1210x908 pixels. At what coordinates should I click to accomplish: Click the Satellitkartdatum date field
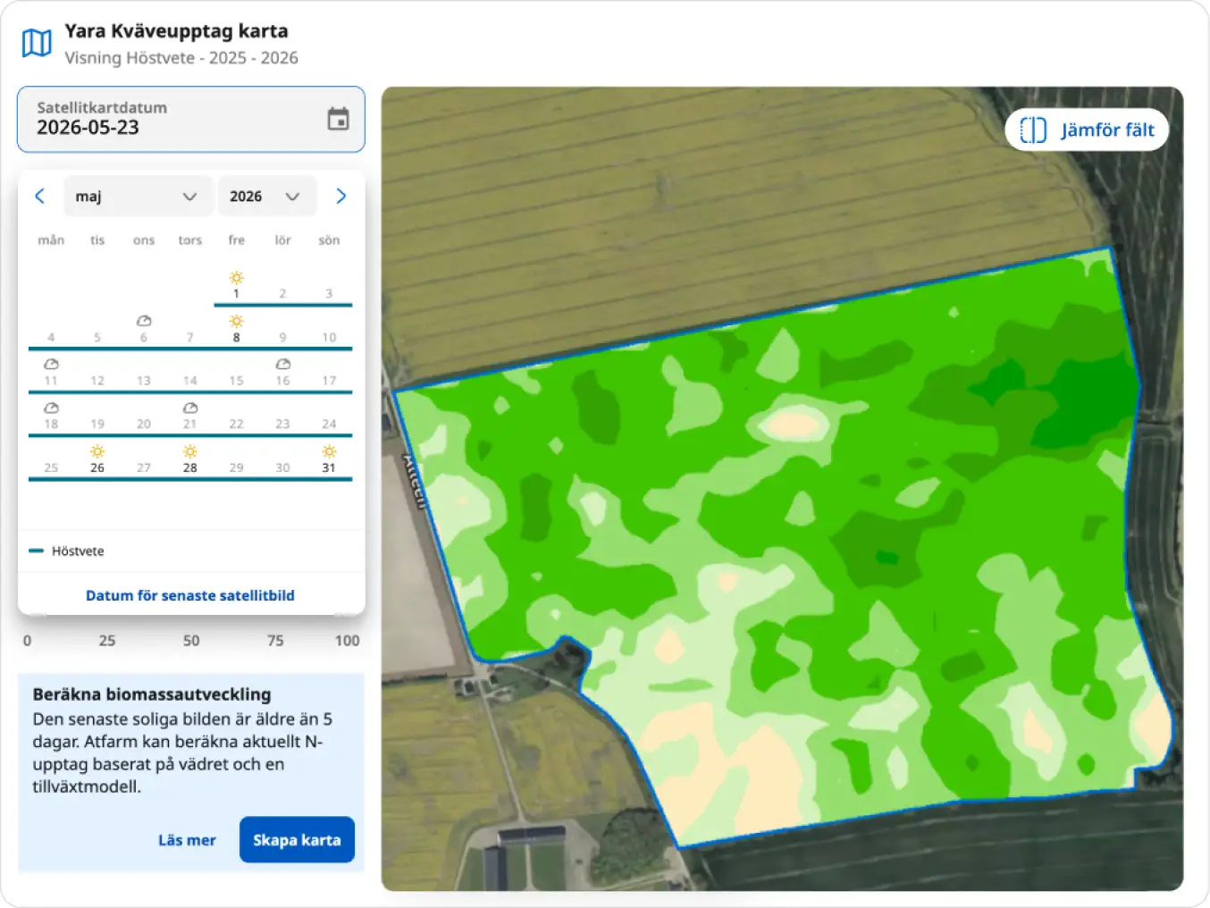pyautogui.click(x=191, y=119)
